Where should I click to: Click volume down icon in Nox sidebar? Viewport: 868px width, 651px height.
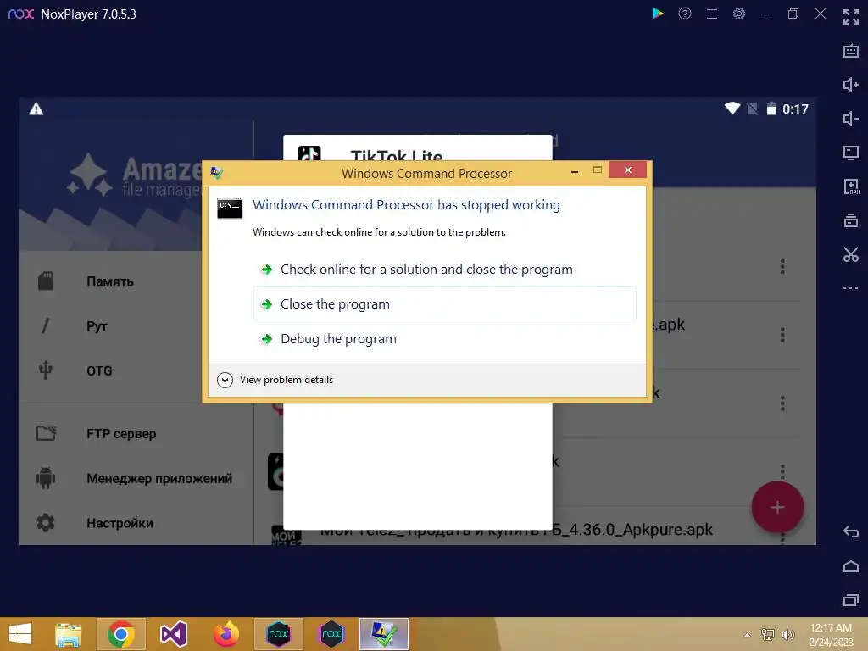point(851,119)
